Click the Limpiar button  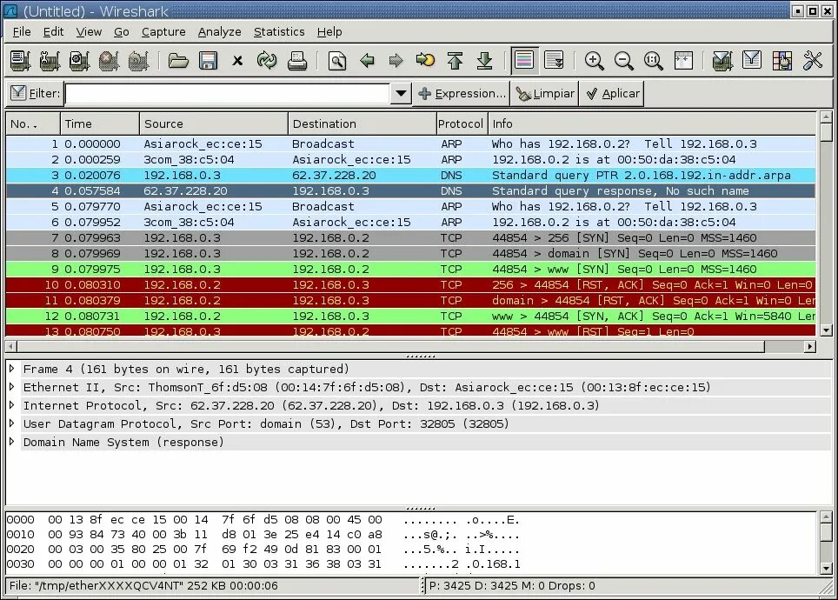[544, 94]
